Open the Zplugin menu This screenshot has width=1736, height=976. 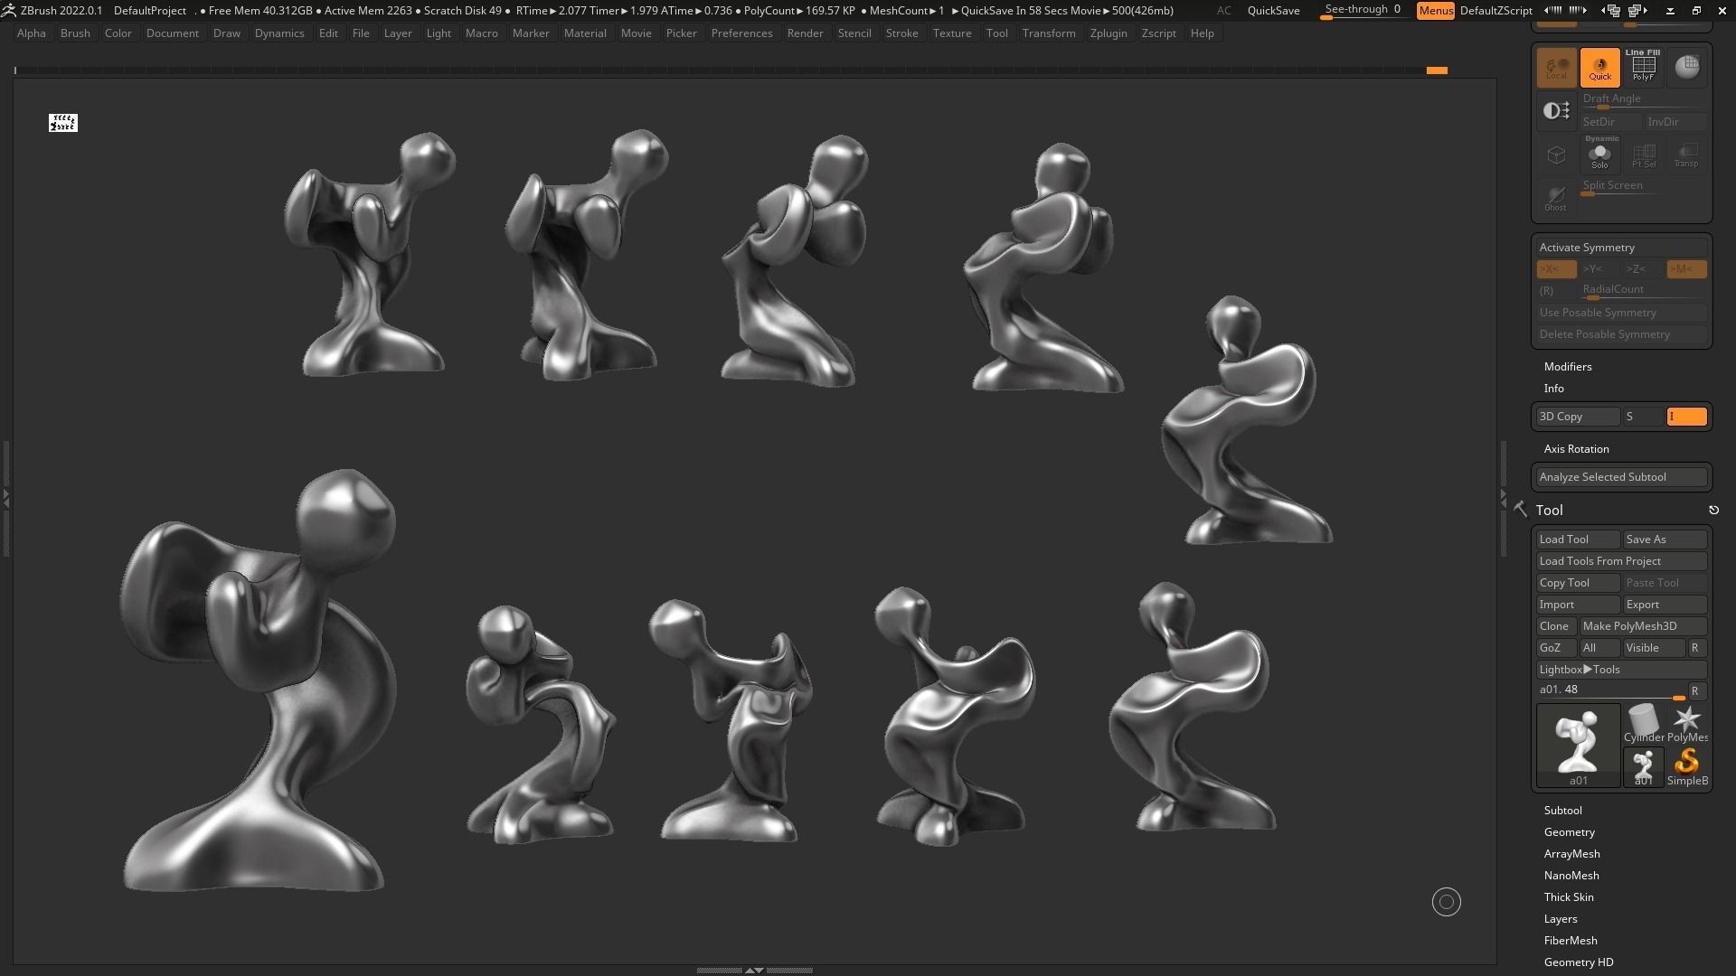(1108, 33)
